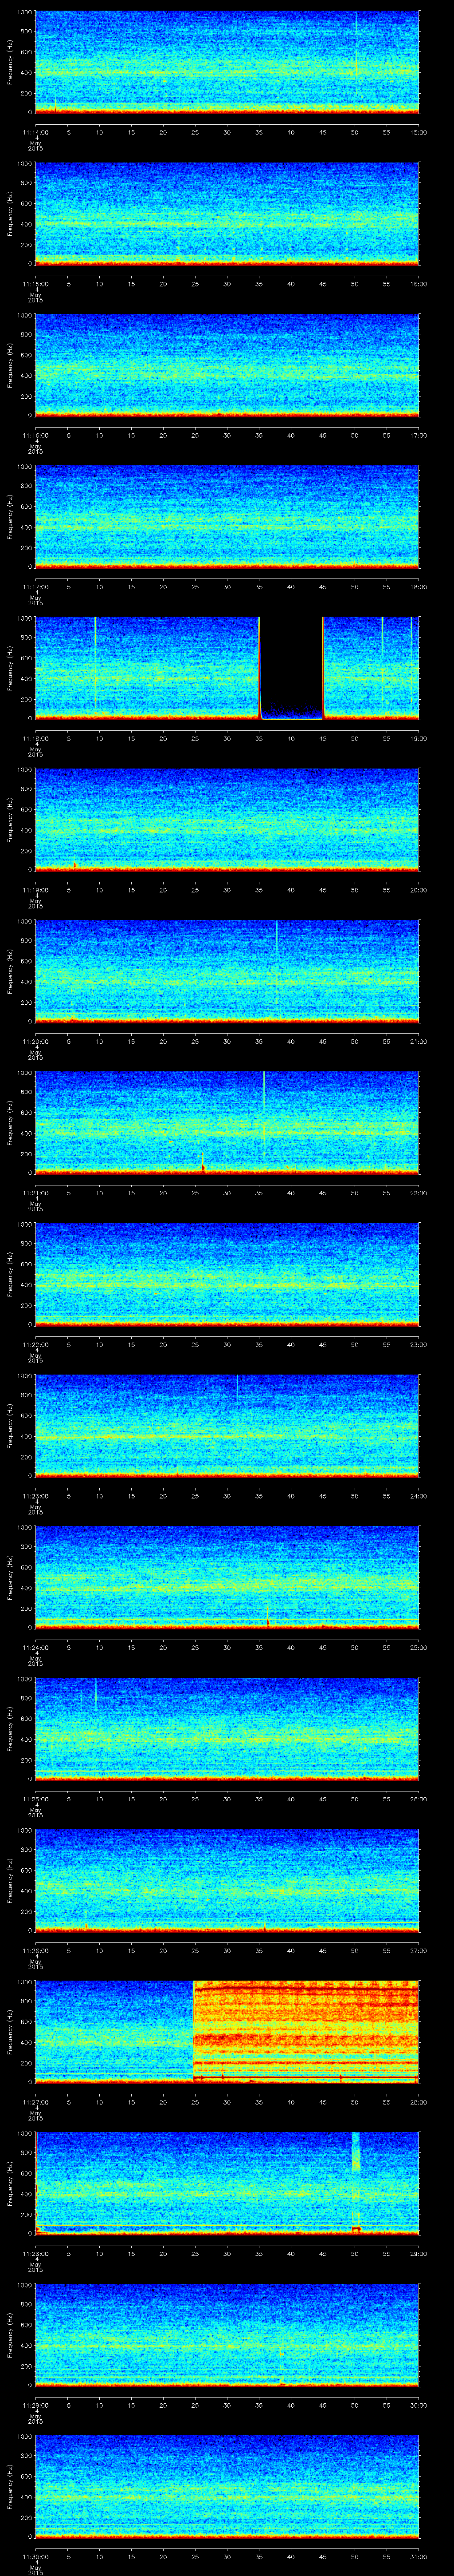
Task: Click the spectrogram panel starting at 11:21:00
Action: [x=227, y=1123]
